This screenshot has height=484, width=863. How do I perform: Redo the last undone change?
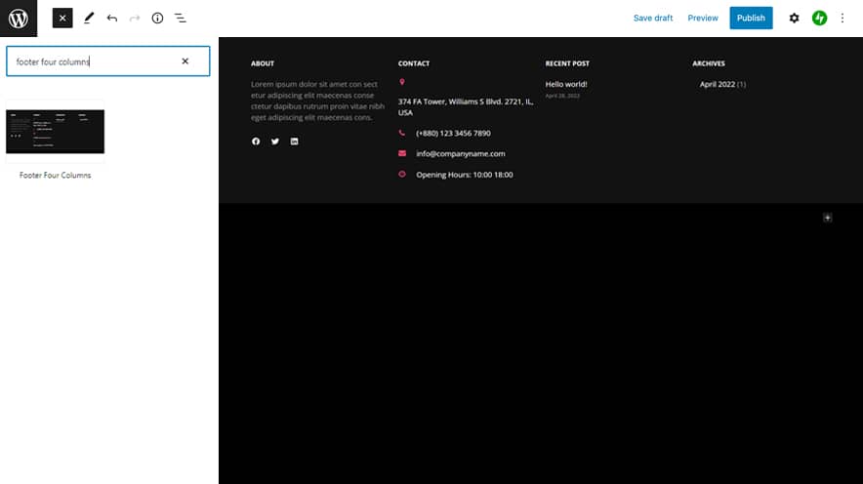[135, 19]
